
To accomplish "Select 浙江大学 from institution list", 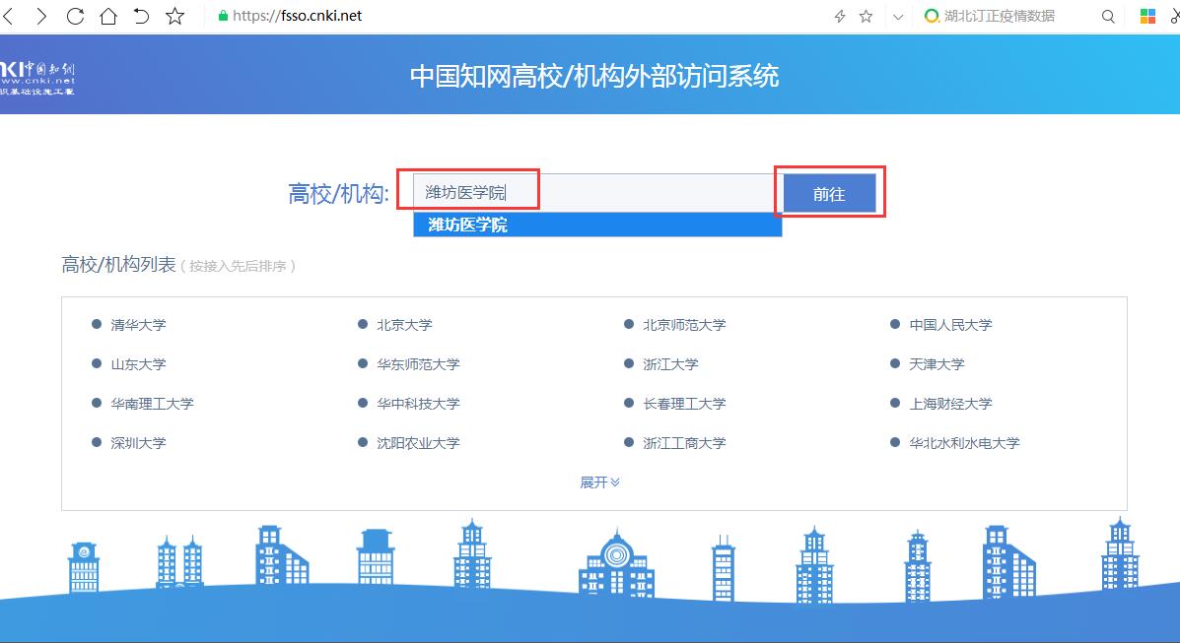I will (670, 364).
